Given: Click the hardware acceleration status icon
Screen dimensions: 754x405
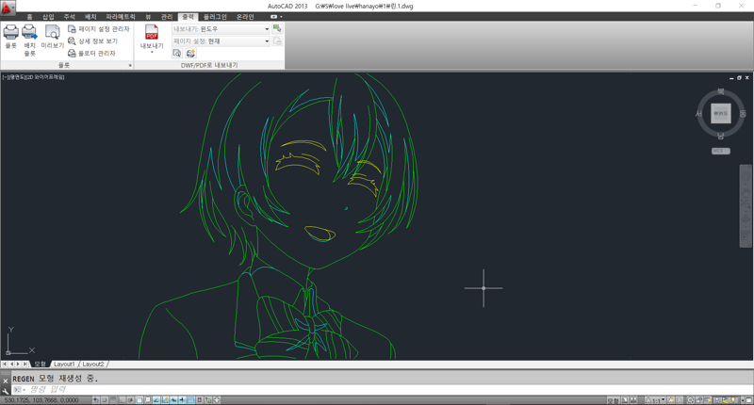Looking at the screenshot, I should (x=708, y=400).
